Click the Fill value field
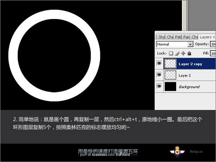 [x=213, y=54]
